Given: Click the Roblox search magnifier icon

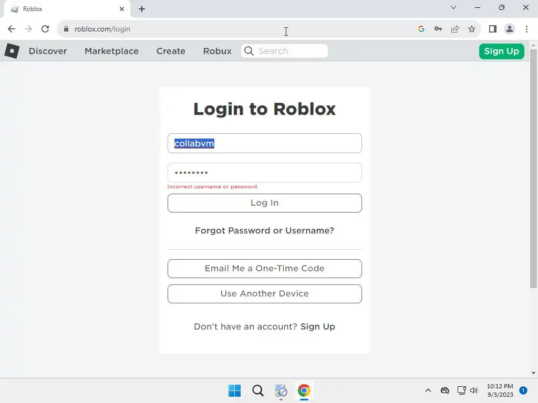Looking at the screenshot, I should click(249, 51).
